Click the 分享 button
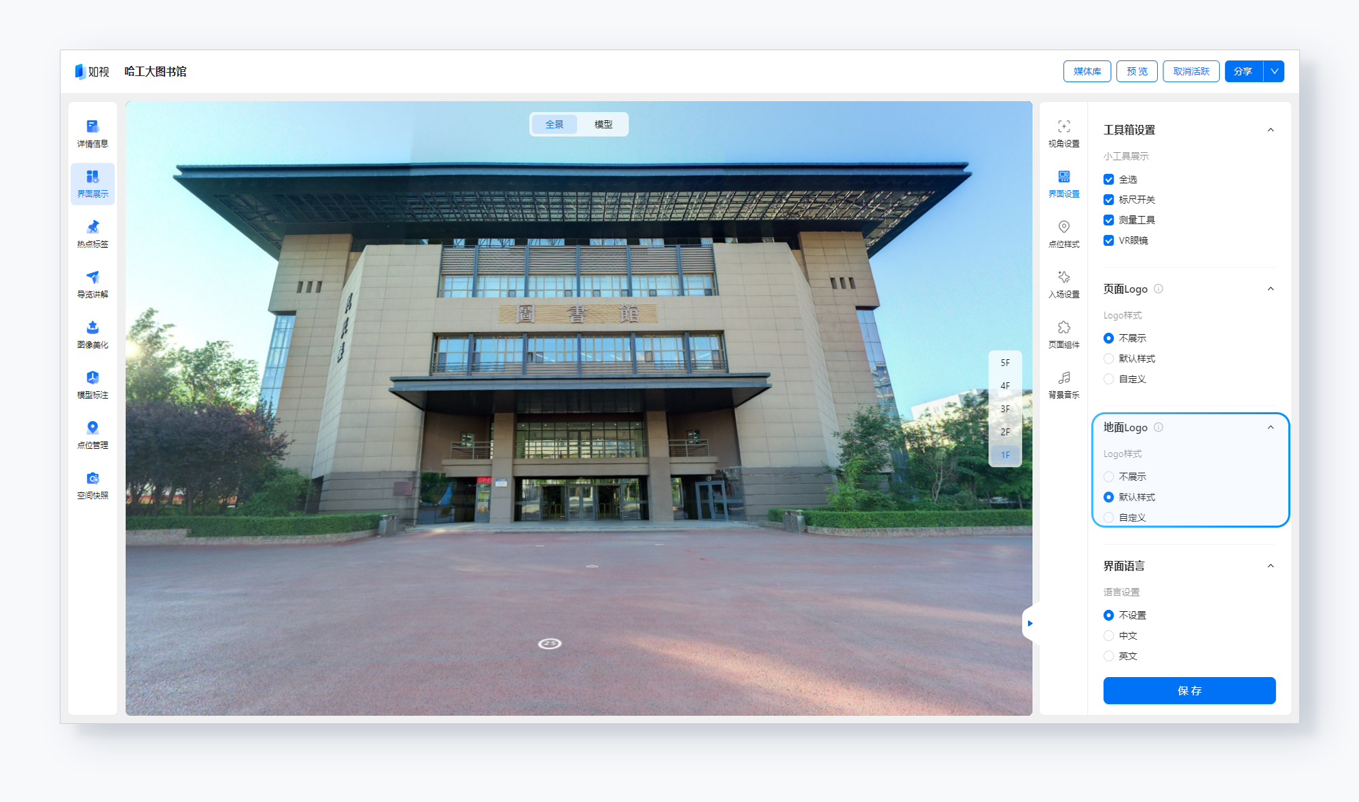The image size is (1359, 802). point(1243,71)
